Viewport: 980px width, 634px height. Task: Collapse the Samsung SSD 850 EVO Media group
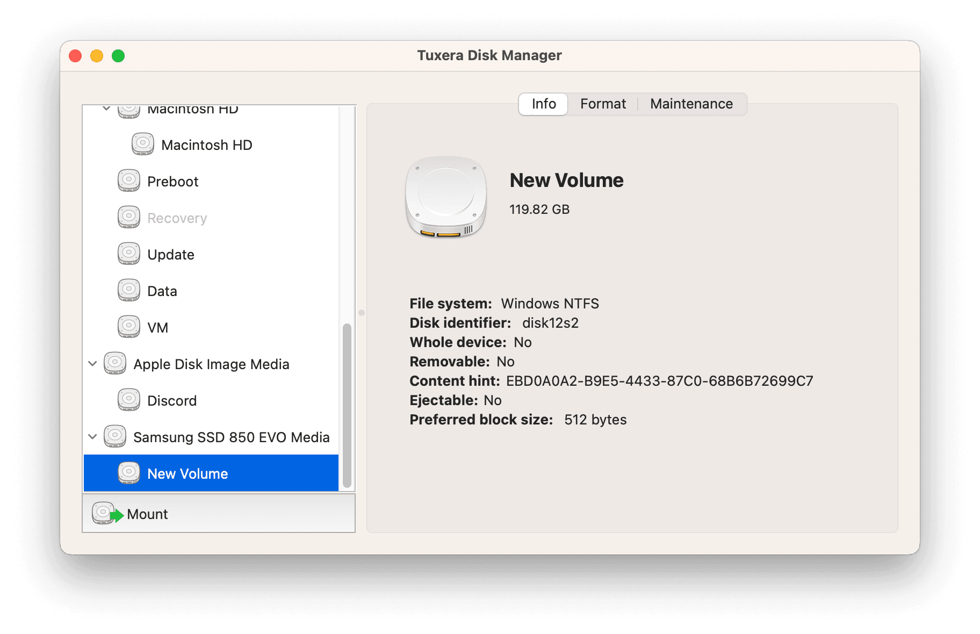tap(92, 436)
